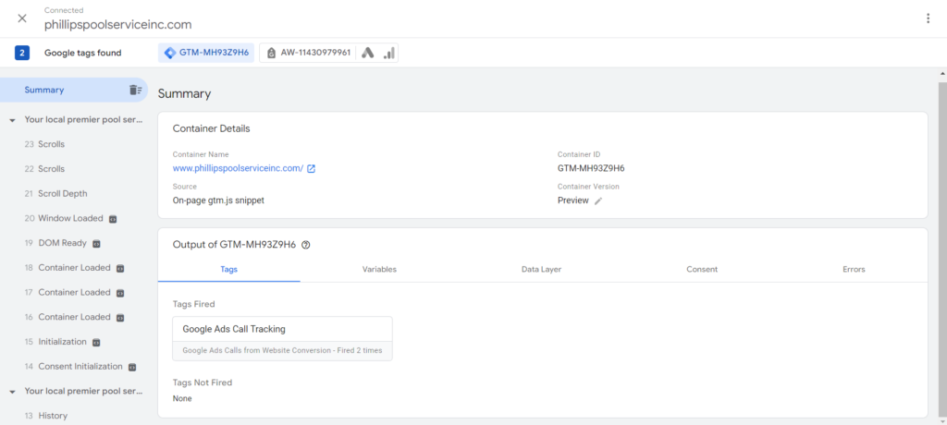The width and height of the screenshot is (947, 425).
Task: Switch to the Variables tab
Action: coord(379,269)
